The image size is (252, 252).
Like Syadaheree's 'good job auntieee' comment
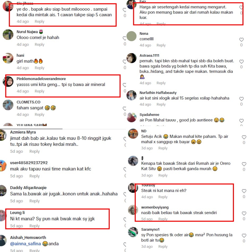click(x=241, y=121)
